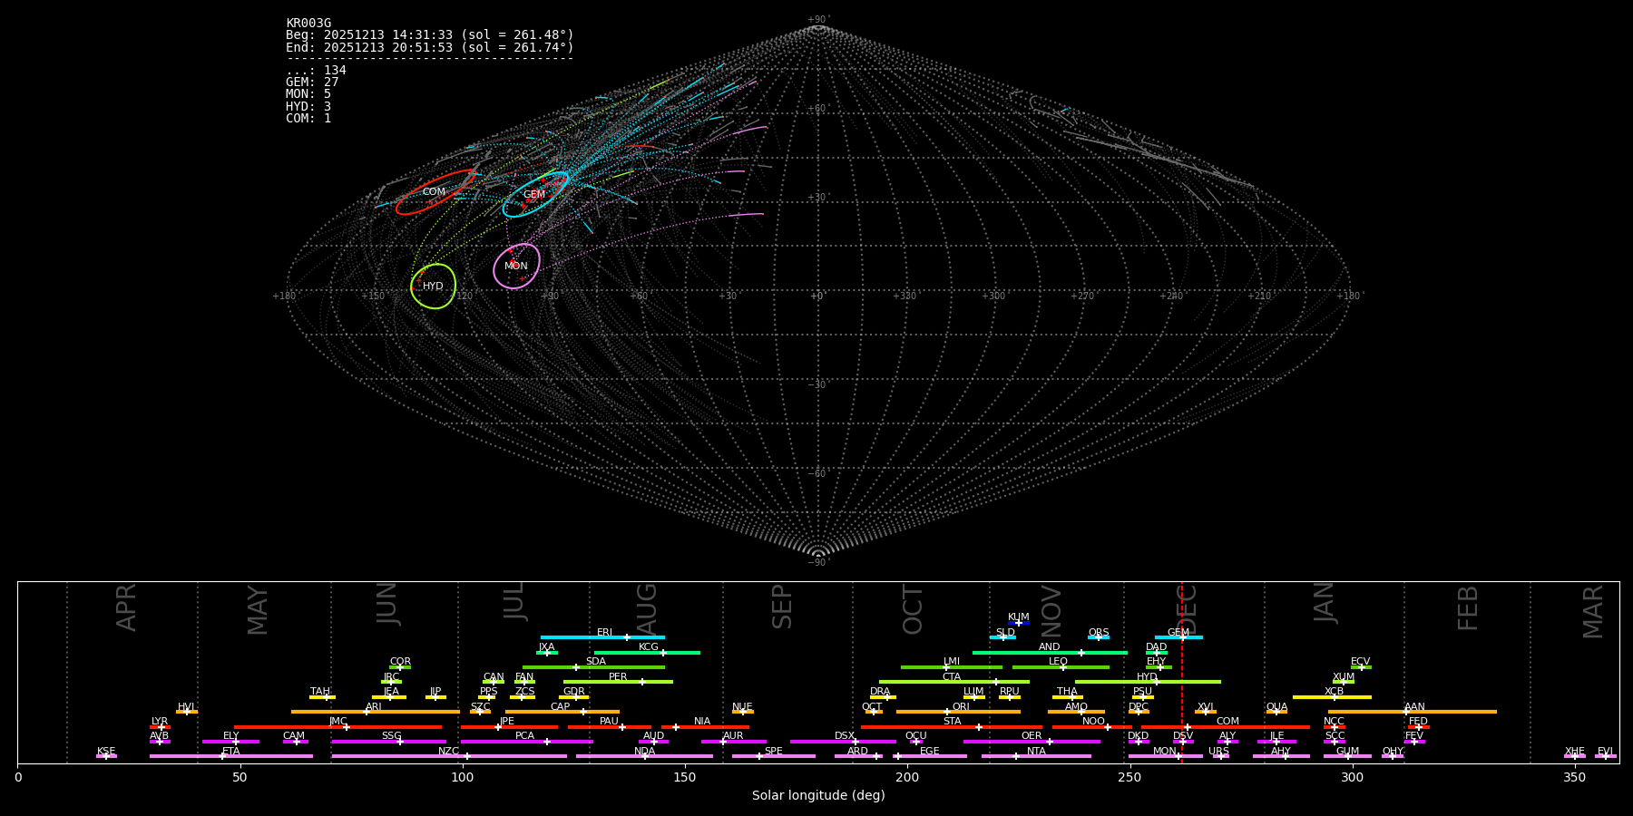
Task: Click the MON radiant label on sky map
Action: (516, 266)
